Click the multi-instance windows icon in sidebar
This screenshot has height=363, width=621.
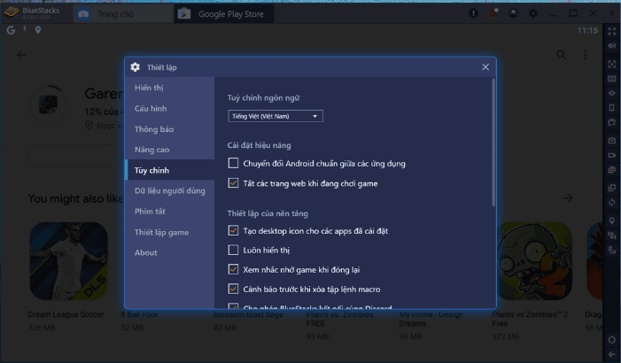(612, 188)
